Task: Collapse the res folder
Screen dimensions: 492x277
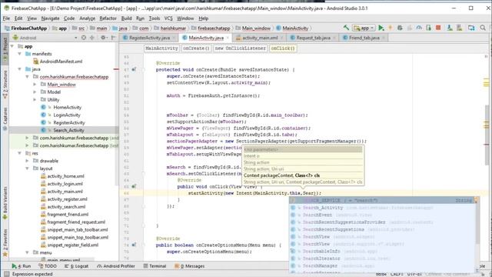Action: click(20, 153)
